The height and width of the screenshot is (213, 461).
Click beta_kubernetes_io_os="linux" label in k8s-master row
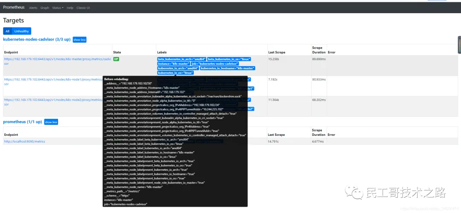[229, 59]
